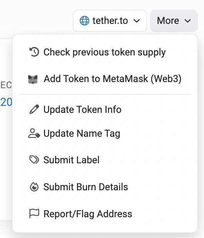This screenshot has height=238, width=204.
Task: Click the chevron on More button
Action: pos(187,21)
